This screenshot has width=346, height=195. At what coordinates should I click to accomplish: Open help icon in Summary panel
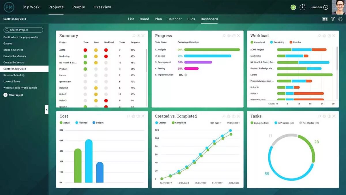click(138, 36)
